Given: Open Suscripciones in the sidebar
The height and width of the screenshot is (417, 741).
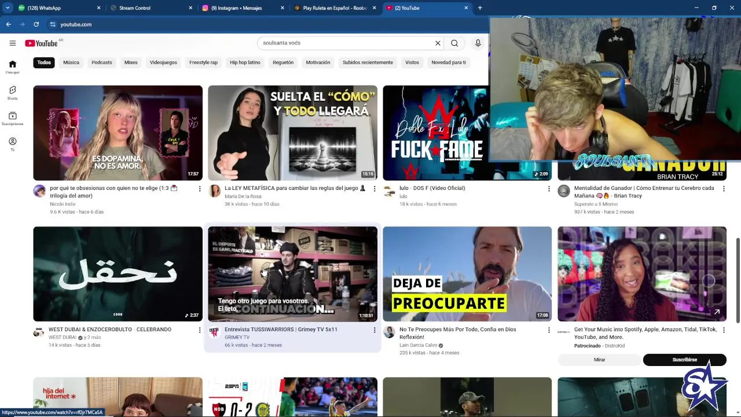Looking at the screenshot, I should click(x=12, y=118).
